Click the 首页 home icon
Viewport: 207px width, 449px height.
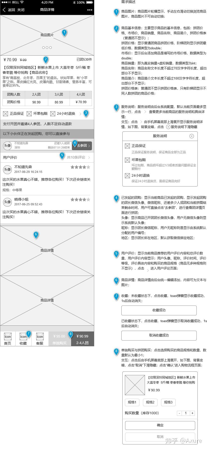8,336
